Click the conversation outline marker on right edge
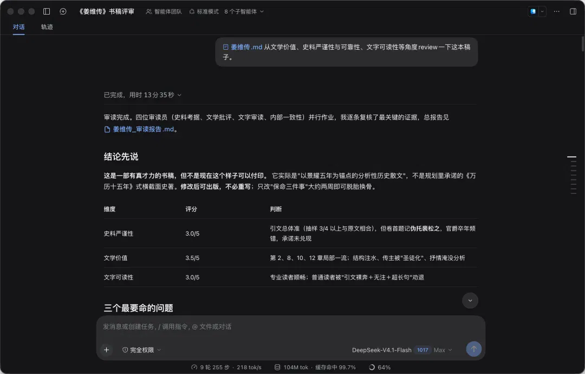The image size is (585, 374). [571, 157]
